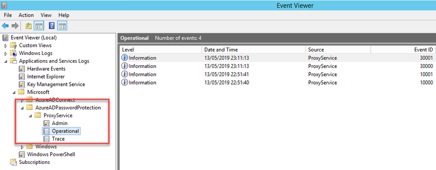
Task: Click the info icon of event 10000
Action: tap(125, 82)
